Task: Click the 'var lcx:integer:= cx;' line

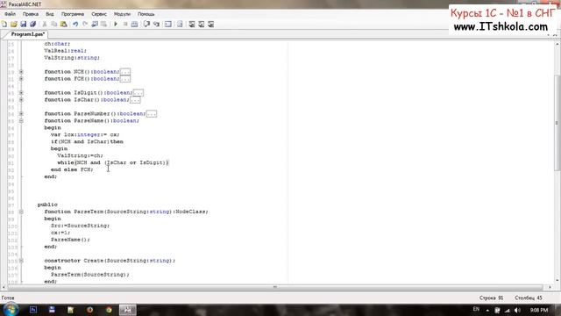Action: [85, 134]
